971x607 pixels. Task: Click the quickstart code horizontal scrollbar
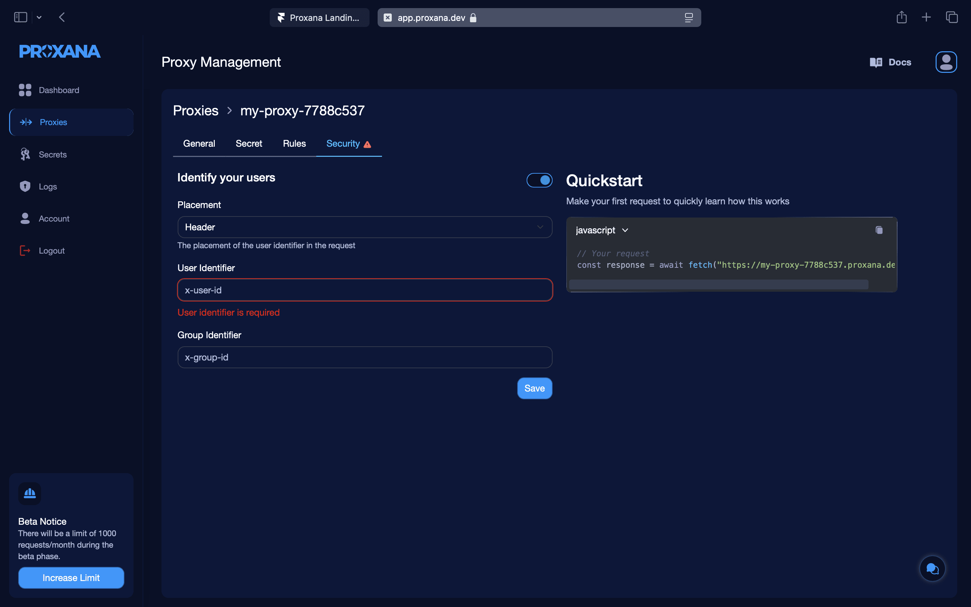[x=718, y=284]
